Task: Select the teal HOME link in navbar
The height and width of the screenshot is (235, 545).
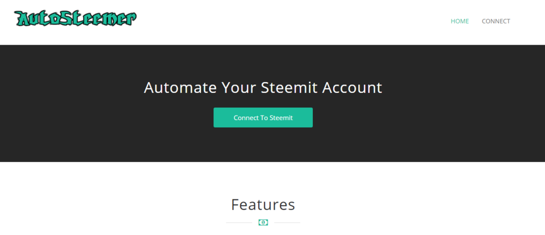Action: (459, 22)
